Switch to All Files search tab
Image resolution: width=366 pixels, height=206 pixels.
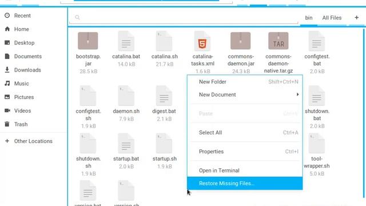[332, 18]
